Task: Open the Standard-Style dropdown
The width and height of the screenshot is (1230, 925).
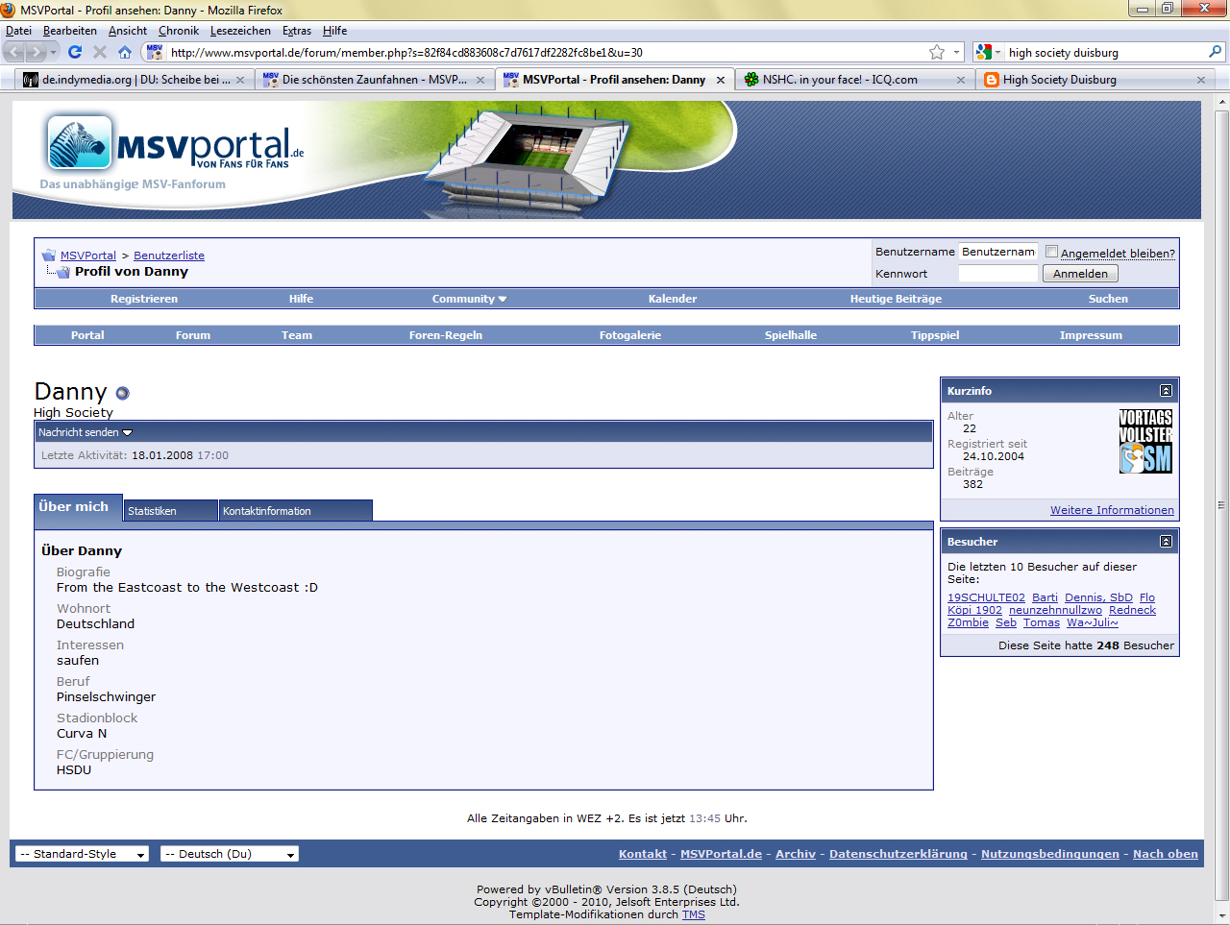Action: (83, 854)
